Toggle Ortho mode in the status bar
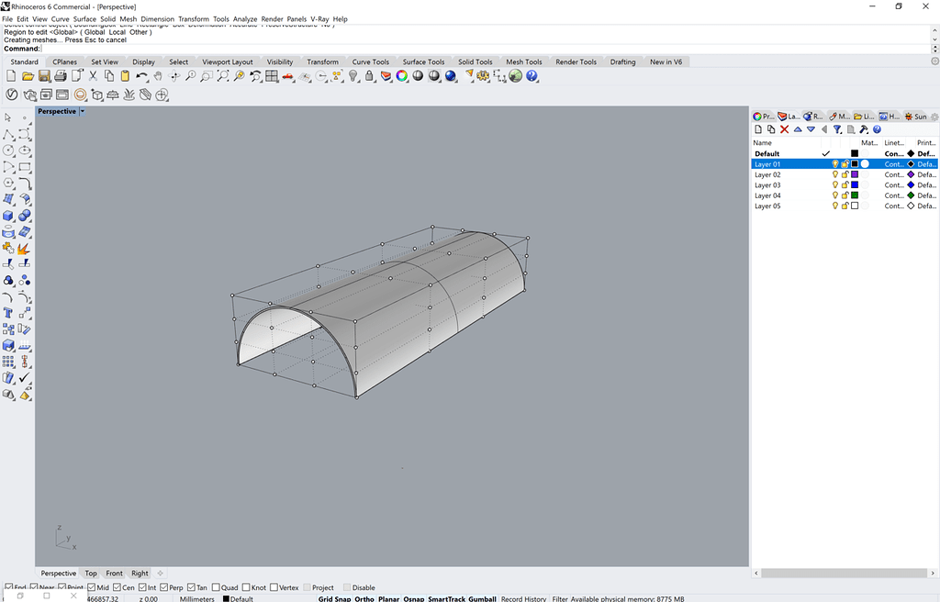940x602 pixels. click(364, 597)
